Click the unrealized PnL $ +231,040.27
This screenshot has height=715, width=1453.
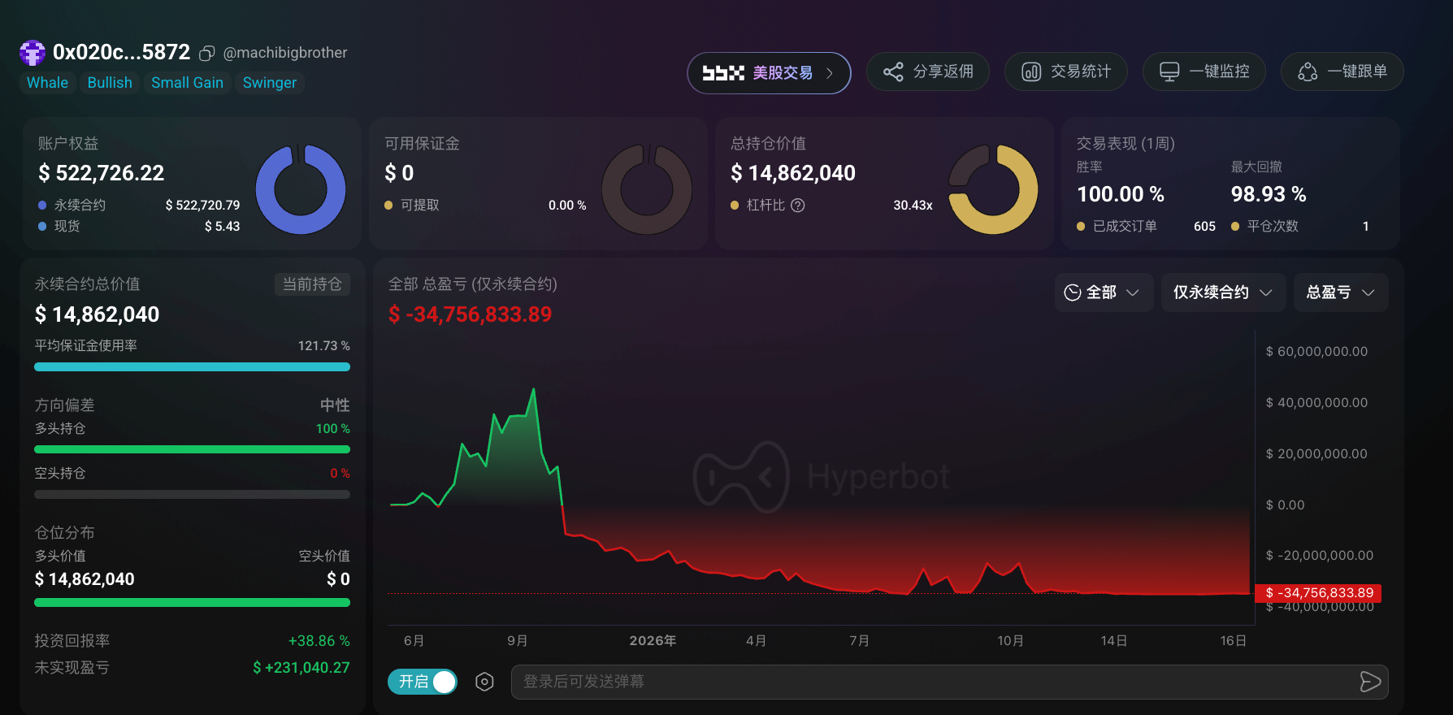301,668
